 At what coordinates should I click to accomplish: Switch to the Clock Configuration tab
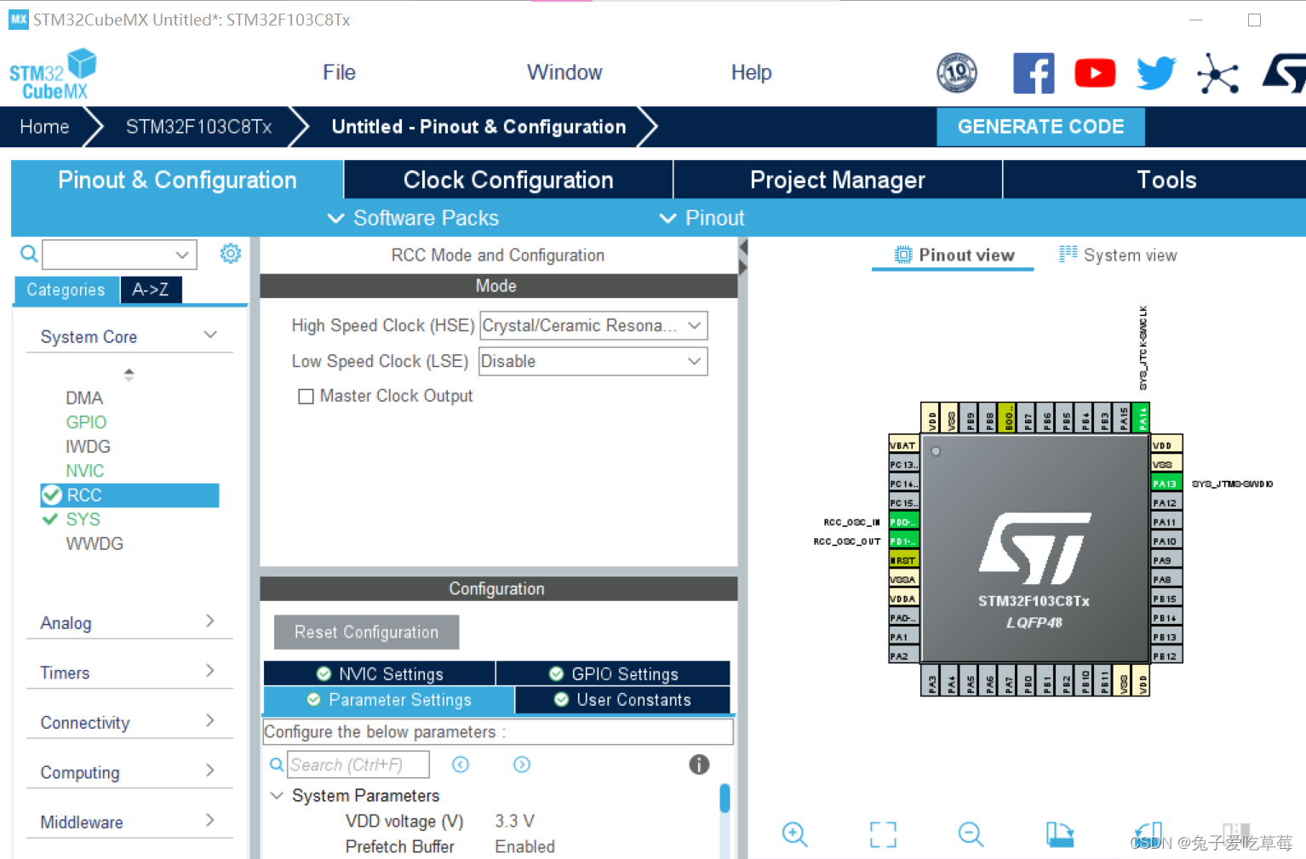coord(507,180)
